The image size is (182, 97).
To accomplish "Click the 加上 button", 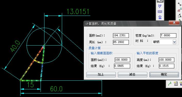I will [x=101, y=74].
